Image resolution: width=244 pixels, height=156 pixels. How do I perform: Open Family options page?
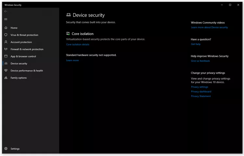[x=31, y=78]
